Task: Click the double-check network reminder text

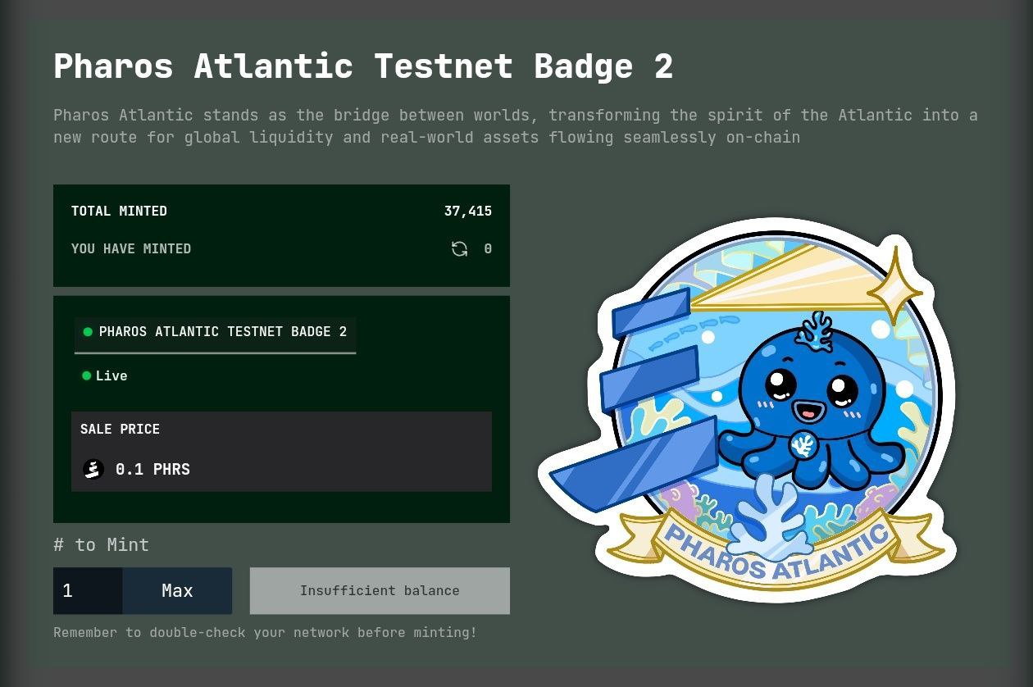Action: [265, 632]
